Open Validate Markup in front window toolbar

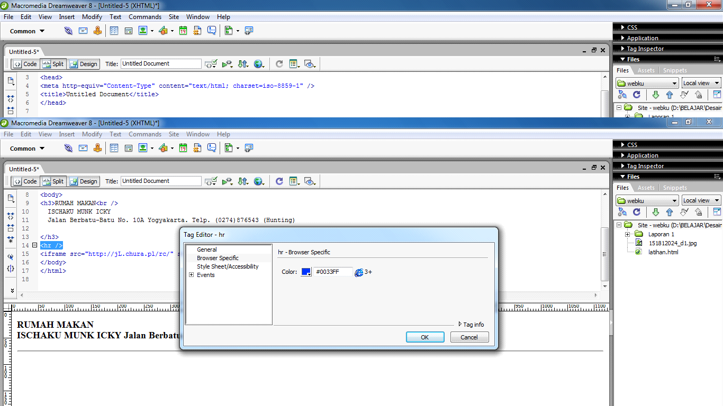[x=227, y=181]
